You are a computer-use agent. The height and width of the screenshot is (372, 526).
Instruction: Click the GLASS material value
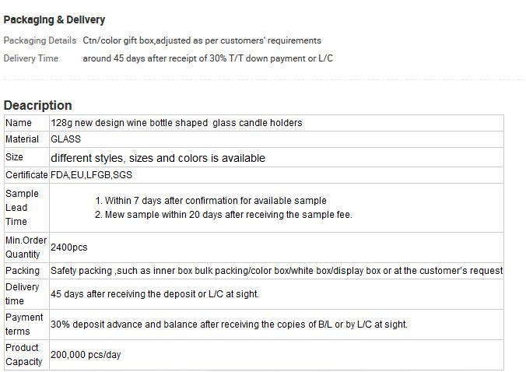[x=65, y=139]
